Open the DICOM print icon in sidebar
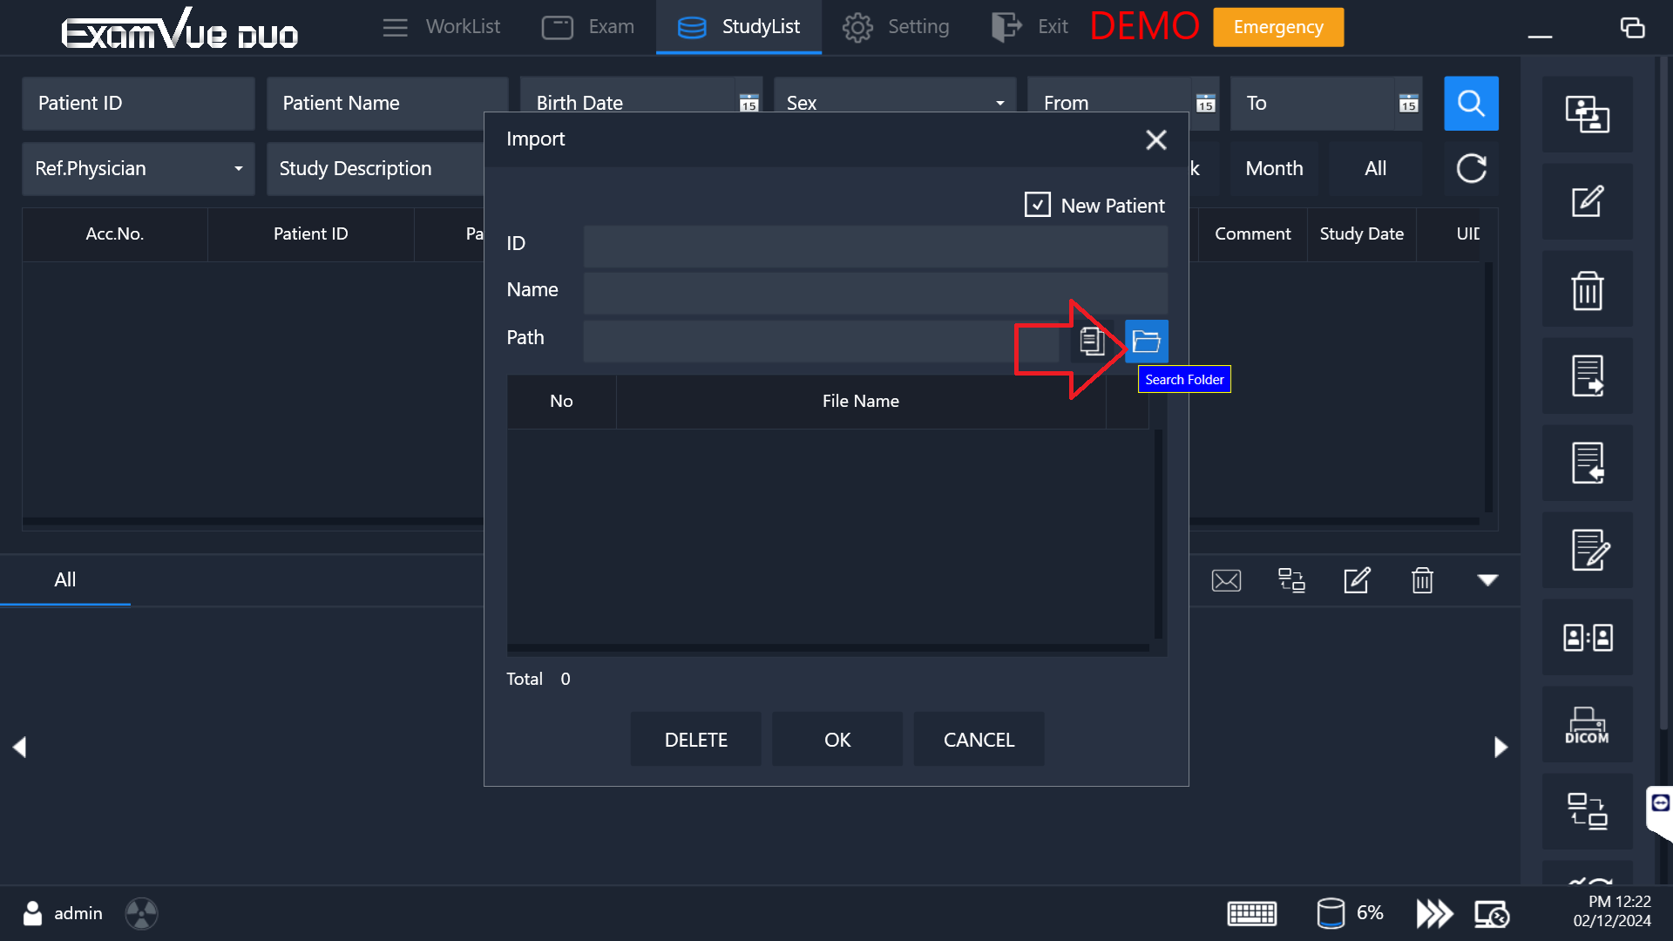The height and width of the screenshot is (941, 1673). 1587,724
